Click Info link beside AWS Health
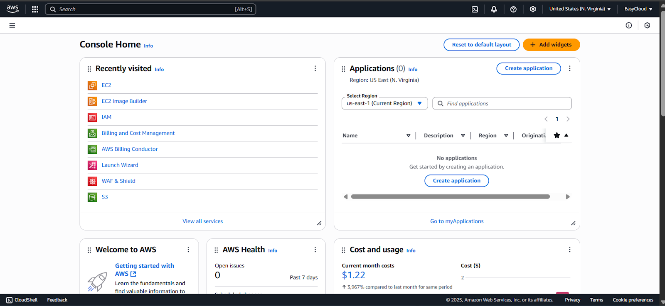 (273, 251)
